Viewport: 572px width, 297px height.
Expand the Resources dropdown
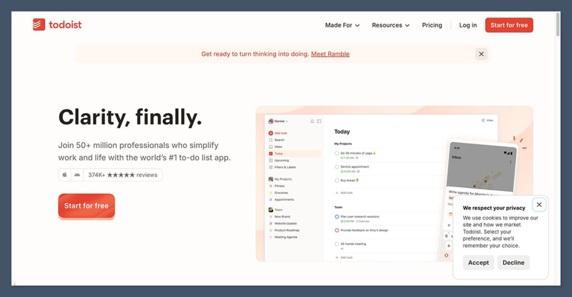click(390, 25)
